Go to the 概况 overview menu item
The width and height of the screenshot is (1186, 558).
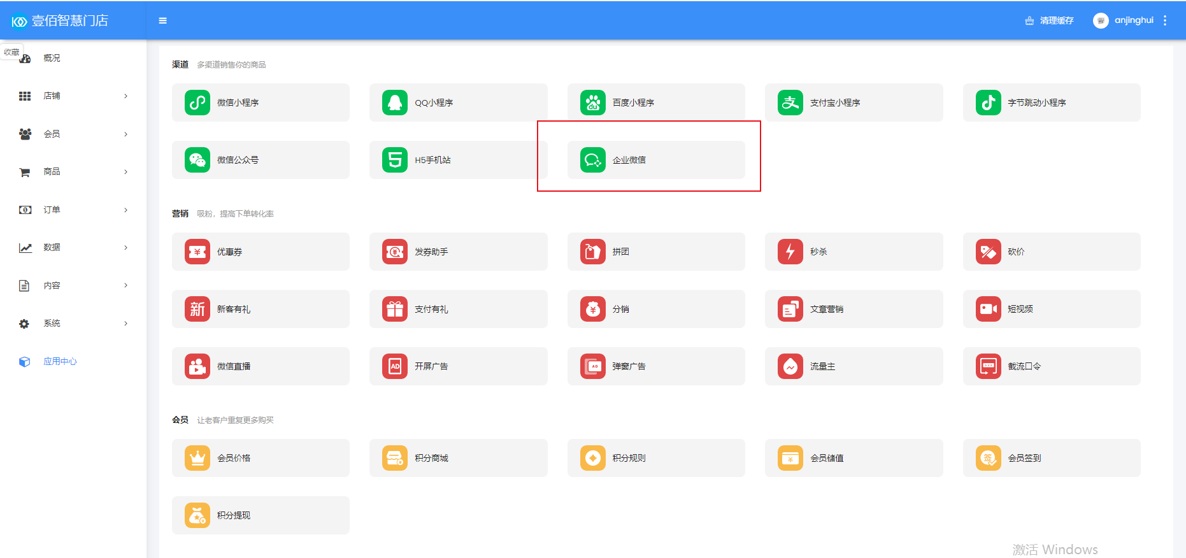(52, 58)
